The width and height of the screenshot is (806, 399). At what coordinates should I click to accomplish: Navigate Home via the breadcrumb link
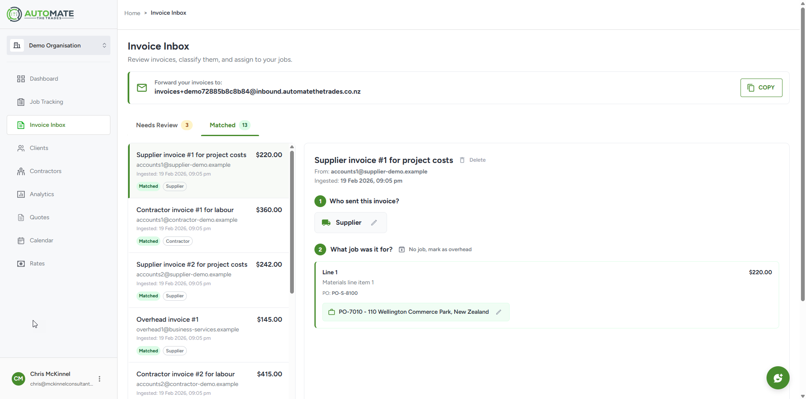132,13
